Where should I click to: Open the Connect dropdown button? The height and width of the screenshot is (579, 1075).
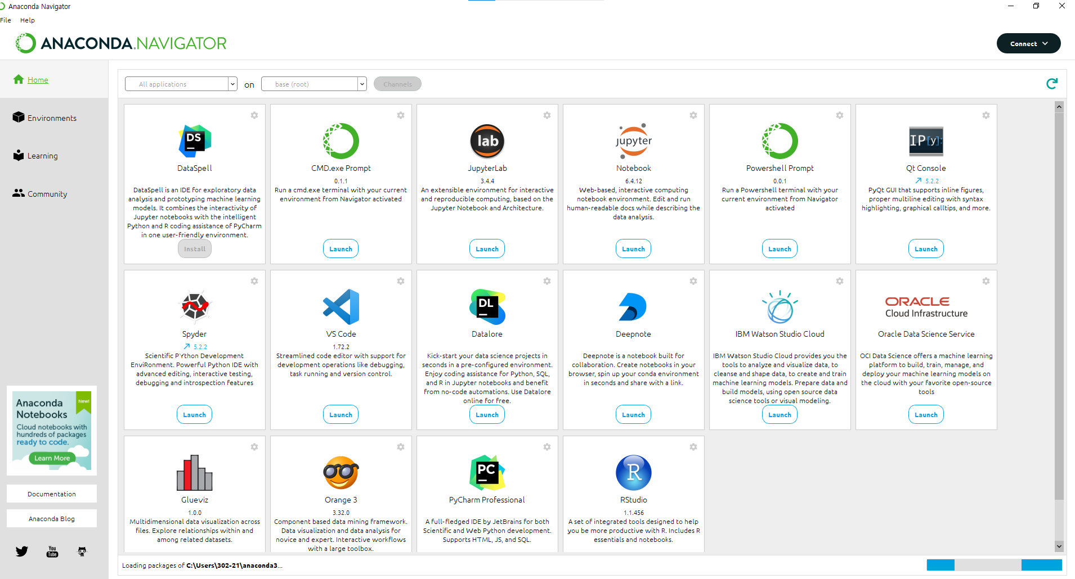tap(1028, 43)
